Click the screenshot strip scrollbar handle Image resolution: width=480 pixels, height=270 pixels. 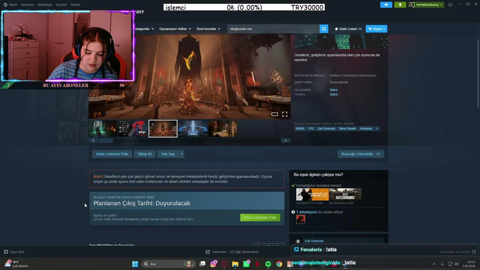(x=105, y=140)
